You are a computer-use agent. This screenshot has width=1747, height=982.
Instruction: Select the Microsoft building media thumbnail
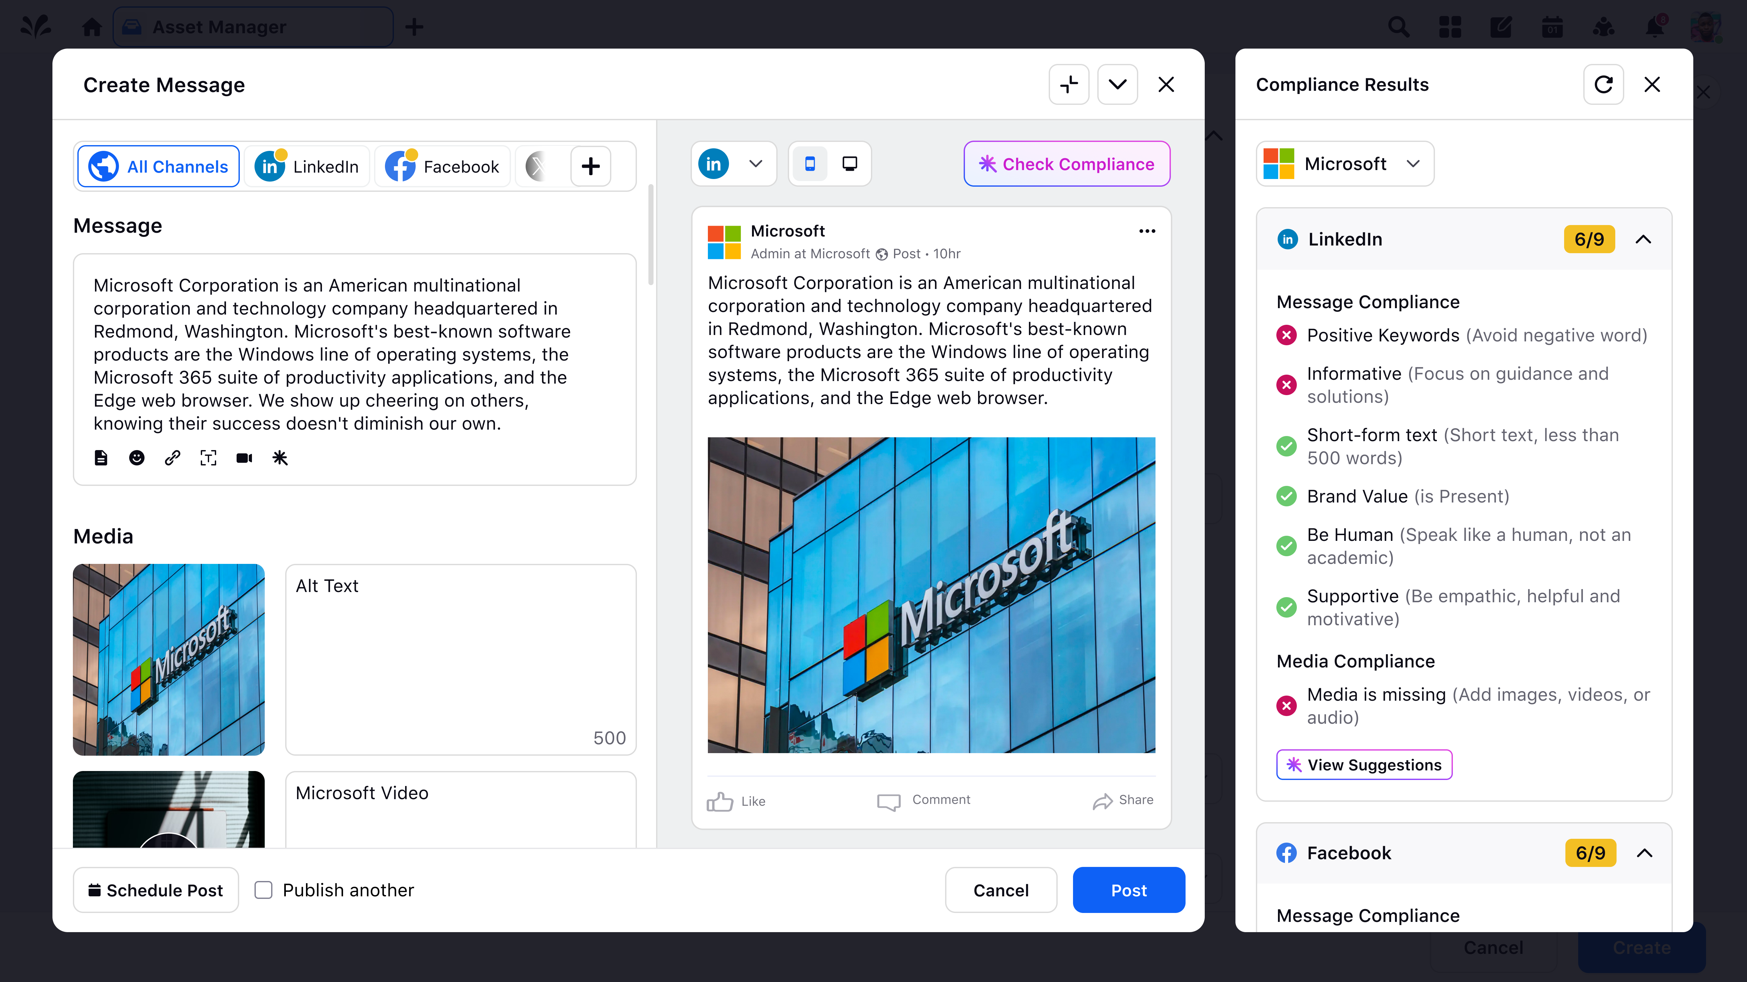tap(169, 659)
